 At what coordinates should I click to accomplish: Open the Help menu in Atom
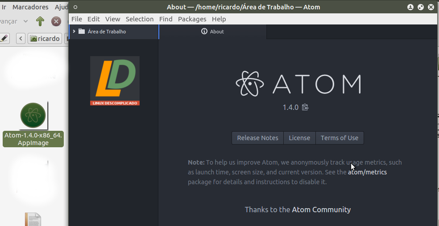(219, 19)
